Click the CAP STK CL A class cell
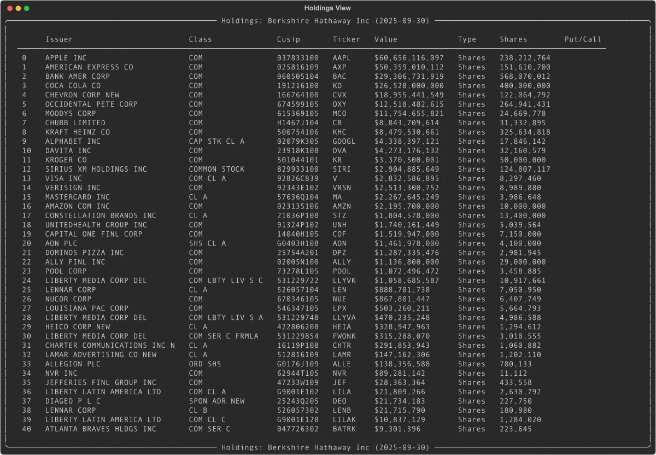 [x=216, y=142]
